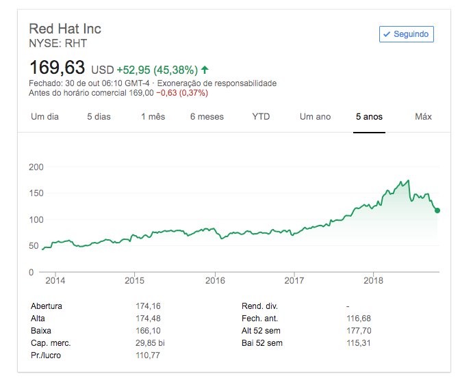Click the Alta value 174,48
The height and width of the screenshot is (378, 460).
click(x=148, y=319)
